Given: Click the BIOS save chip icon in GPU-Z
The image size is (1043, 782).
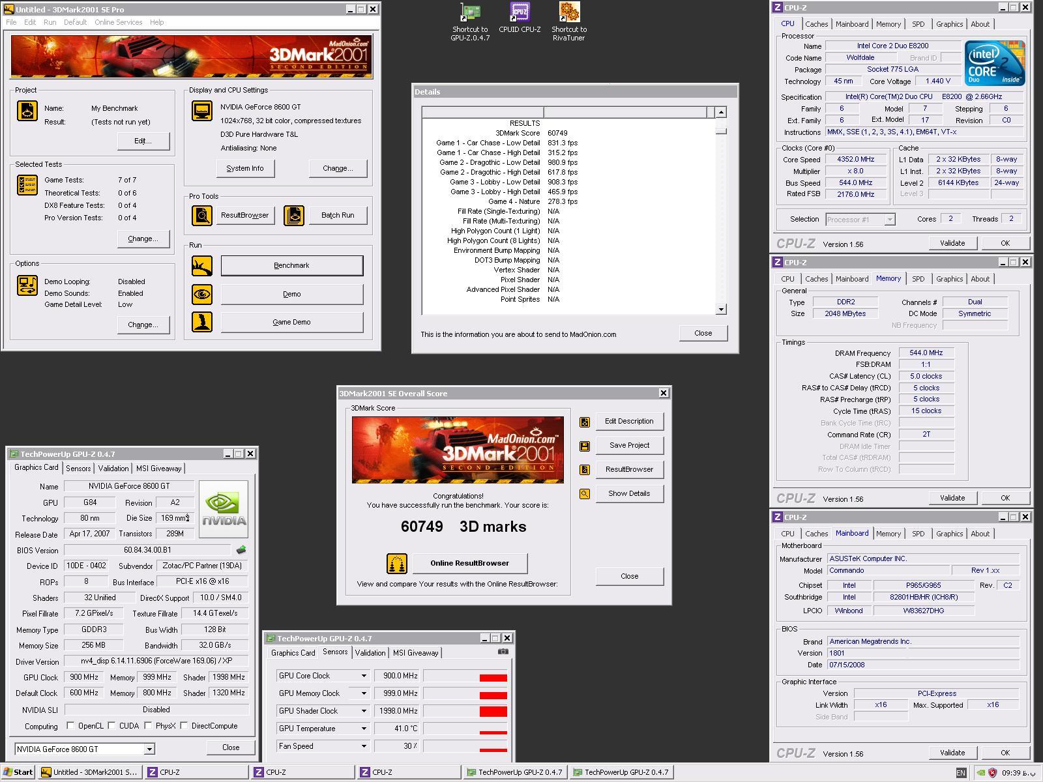Looking at the screenshot, I should click(x=241, y=550).
